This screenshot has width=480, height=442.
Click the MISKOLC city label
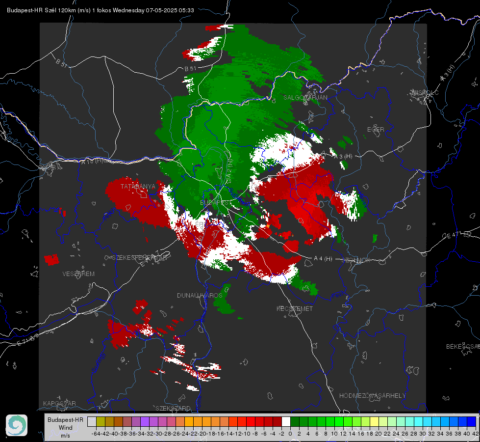pyautogui.click(x=425, y=93)
